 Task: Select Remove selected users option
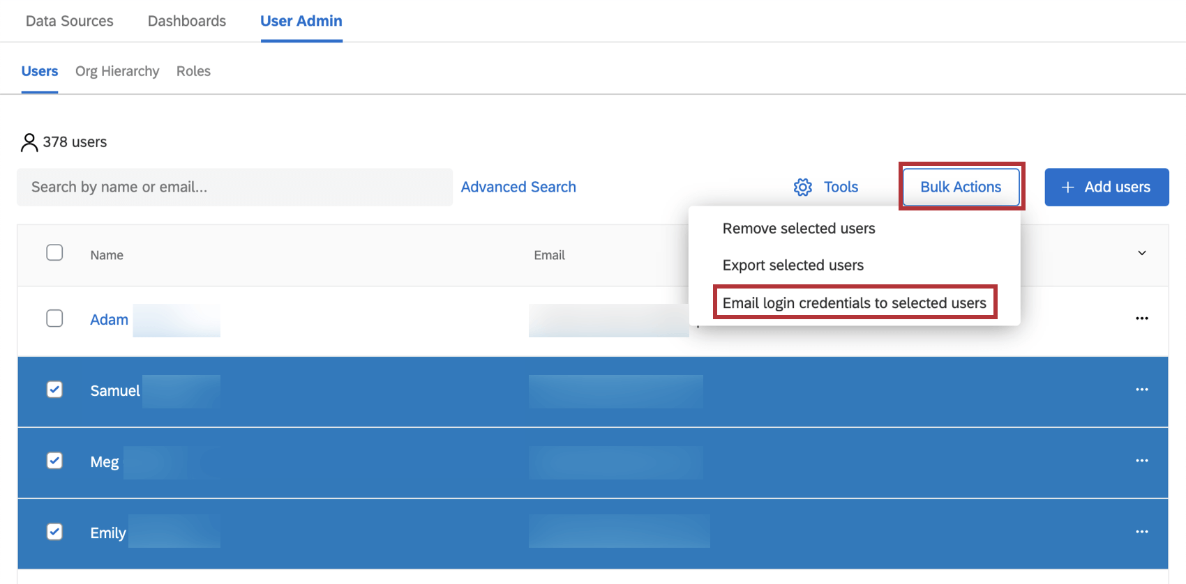[x=799, y=229]
